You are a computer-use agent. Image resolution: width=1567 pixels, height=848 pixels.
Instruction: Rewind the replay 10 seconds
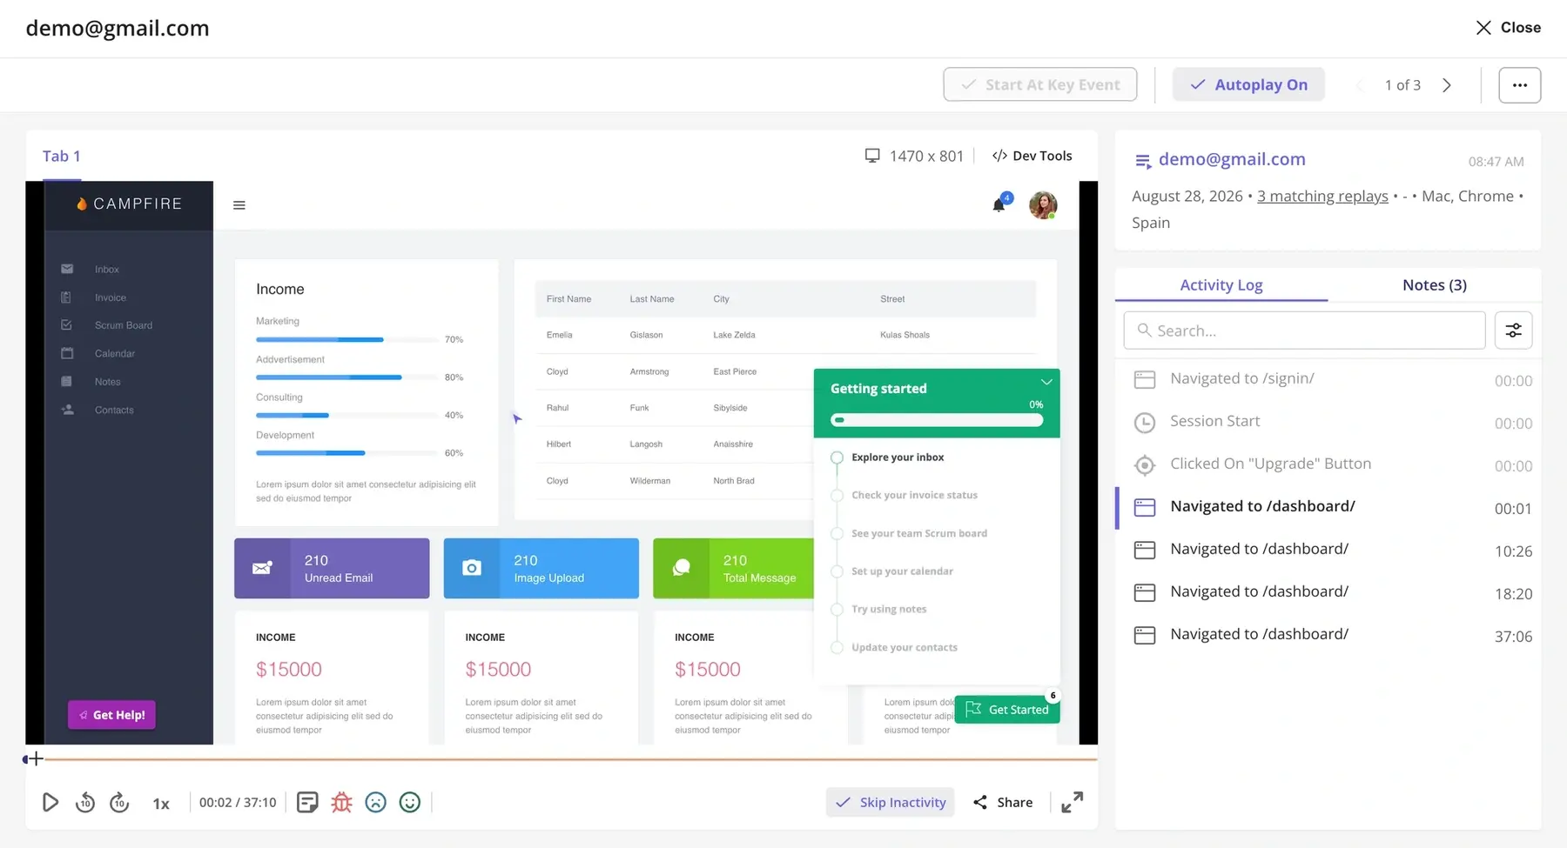coord(85,802)
